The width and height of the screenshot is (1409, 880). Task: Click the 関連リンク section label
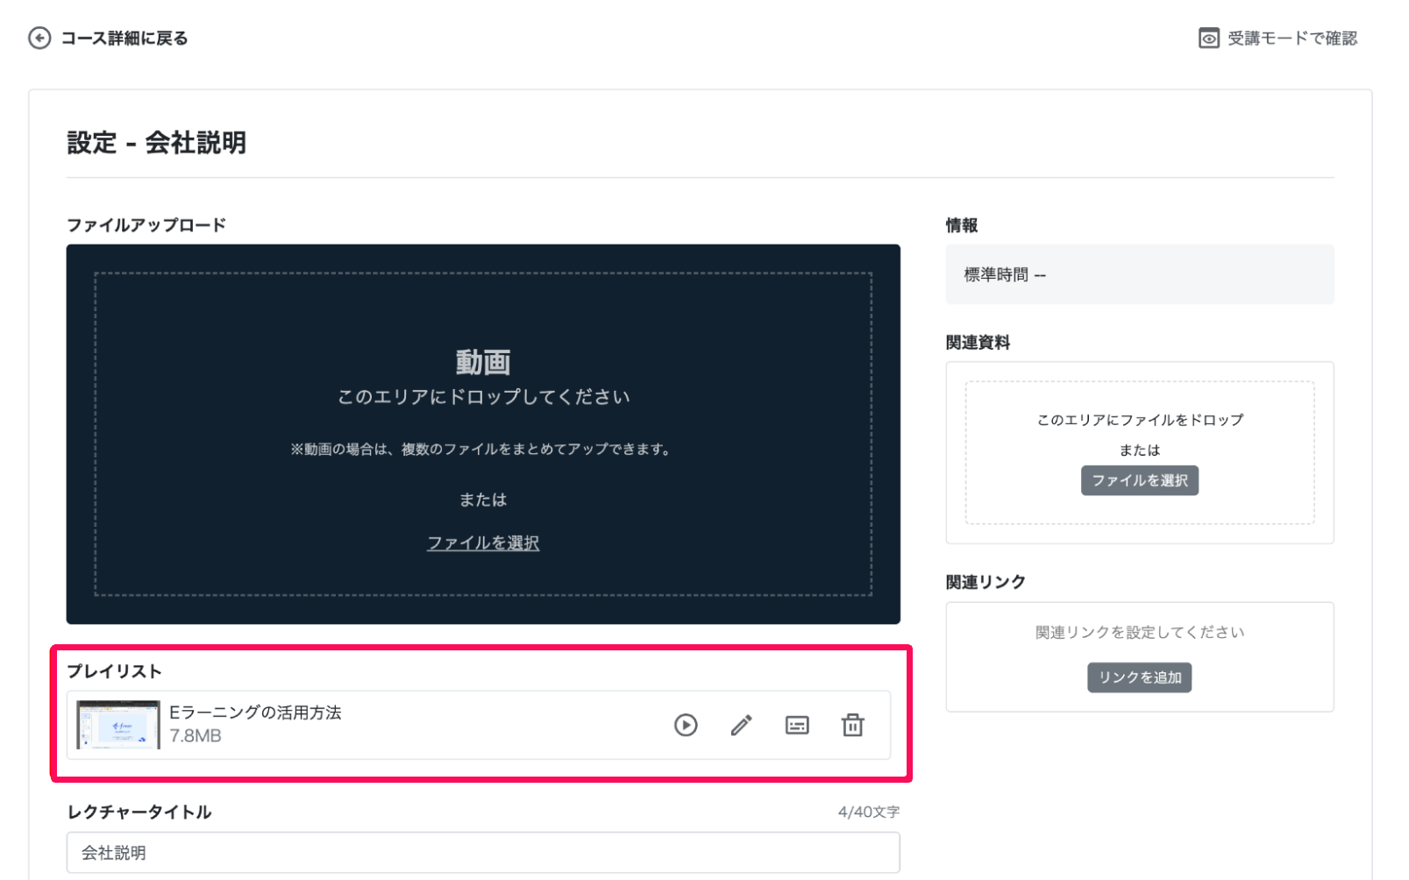point(986,582)
